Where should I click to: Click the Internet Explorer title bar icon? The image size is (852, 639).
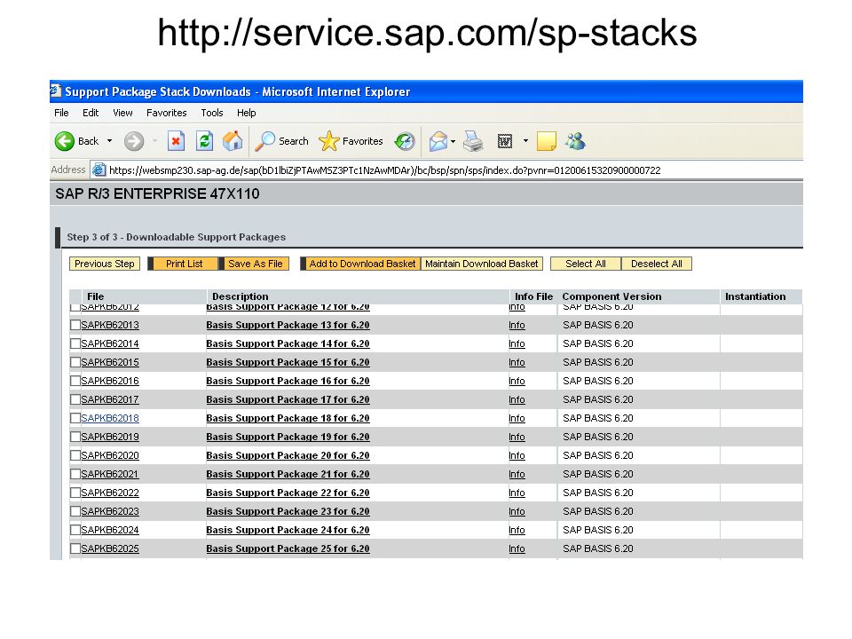[55, 91]
